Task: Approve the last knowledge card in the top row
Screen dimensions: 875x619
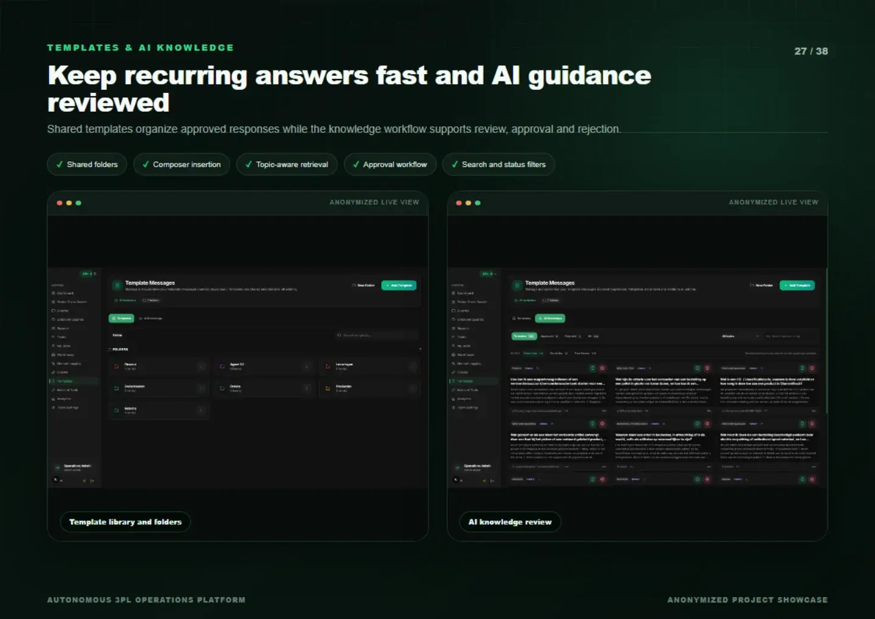Action: pyautogui.click(x=802, y=368)
